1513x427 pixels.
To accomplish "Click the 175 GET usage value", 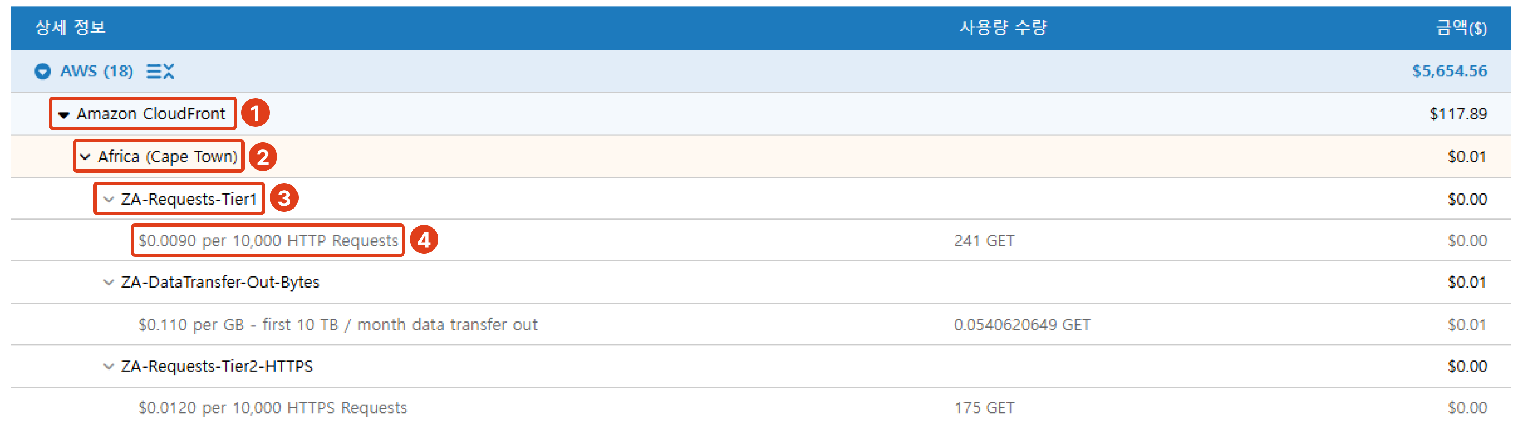I will (x=984, y=408).
